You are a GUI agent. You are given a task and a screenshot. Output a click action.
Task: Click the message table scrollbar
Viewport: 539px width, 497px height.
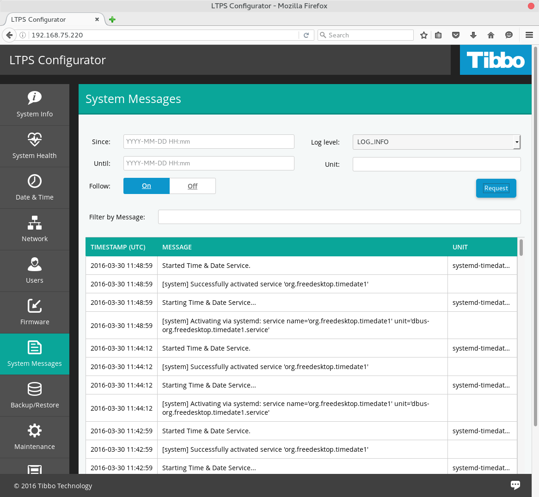(x=521, y=247)
